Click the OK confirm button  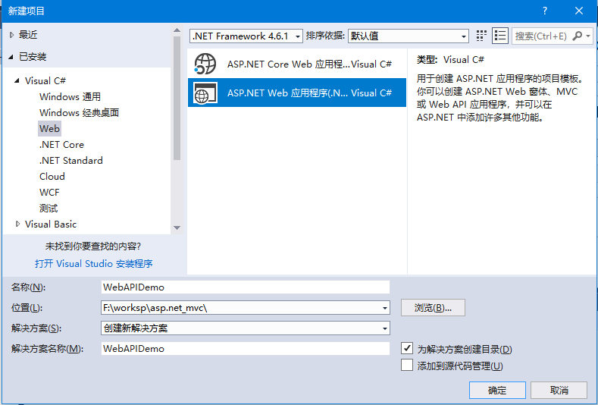click(497, 390)
